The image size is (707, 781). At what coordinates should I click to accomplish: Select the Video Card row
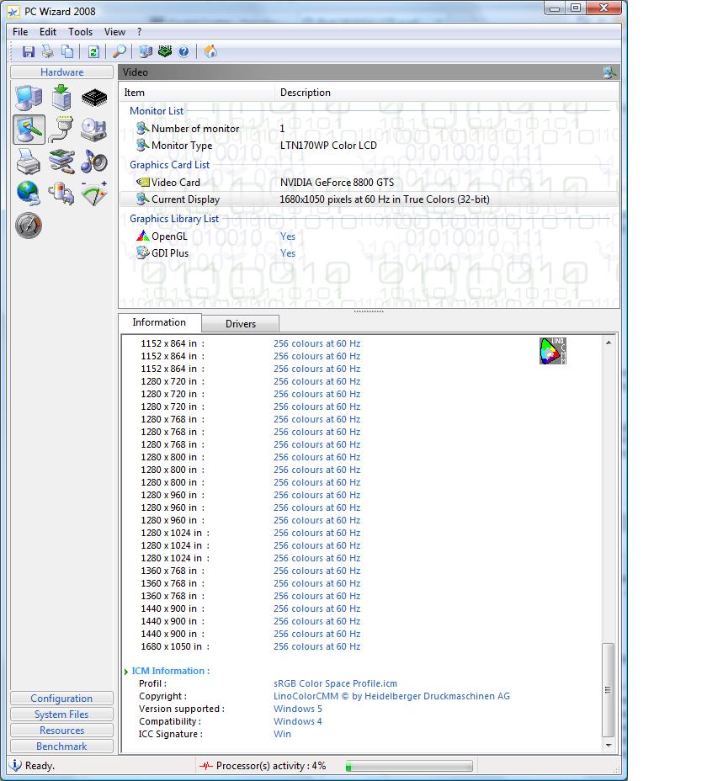click(369, 183)
